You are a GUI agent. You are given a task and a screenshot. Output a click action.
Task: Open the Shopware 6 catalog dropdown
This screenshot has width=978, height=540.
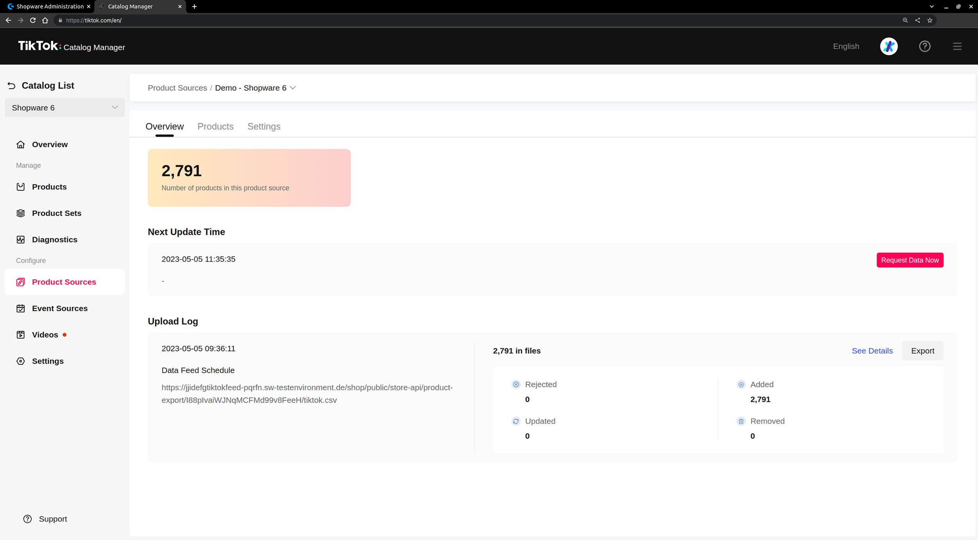click(65, 108)
